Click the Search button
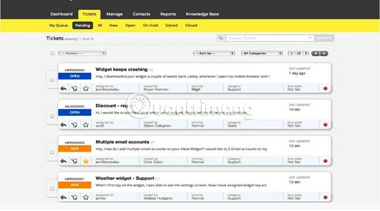380x211 pixels. 324,38
